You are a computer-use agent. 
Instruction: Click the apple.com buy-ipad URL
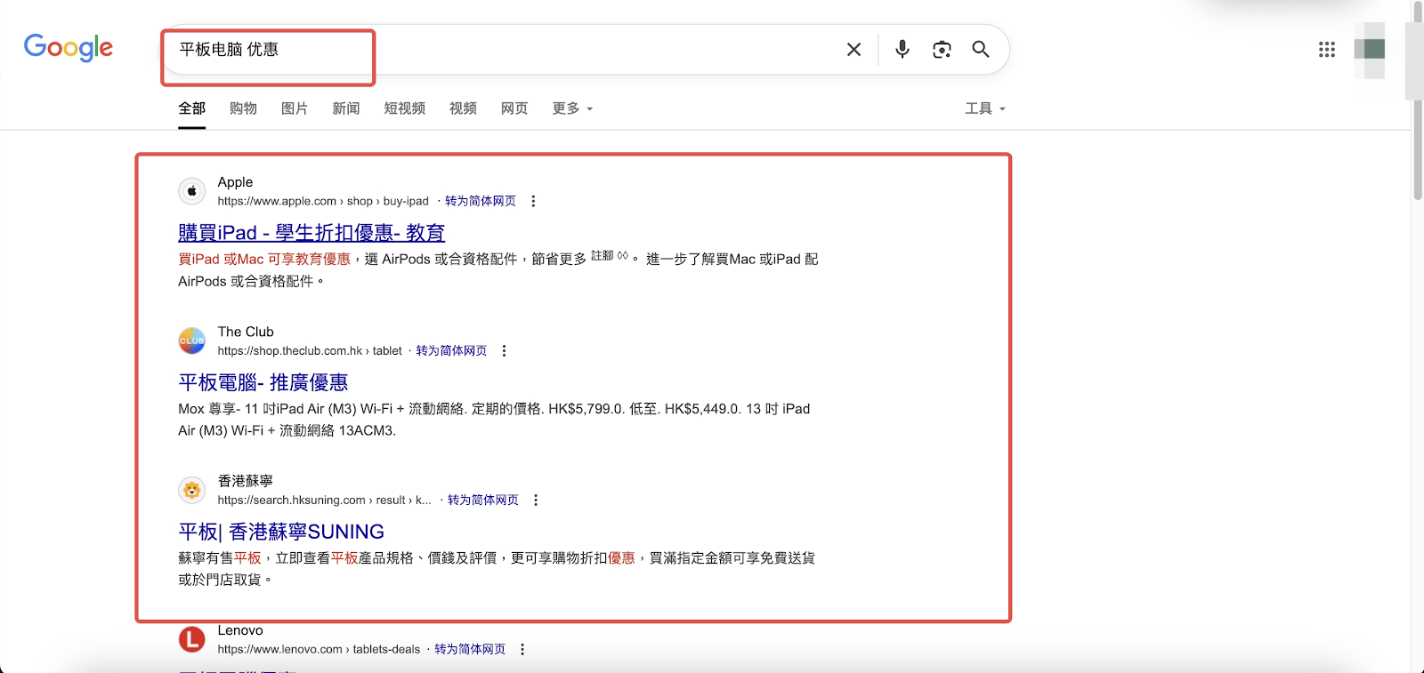pos(323,202)
